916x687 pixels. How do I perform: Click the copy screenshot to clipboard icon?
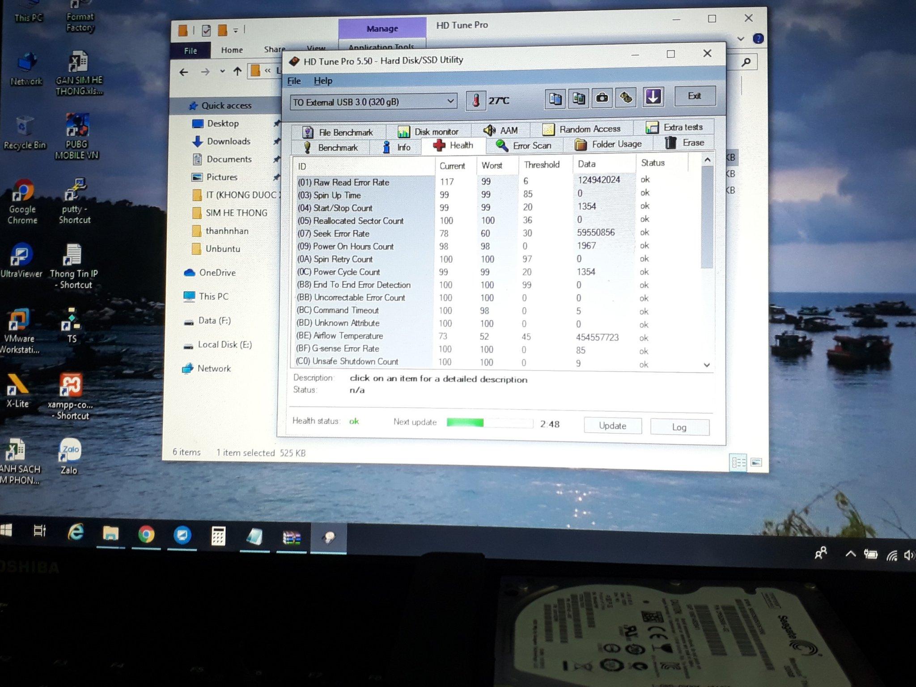[579, 98]
